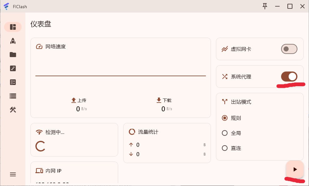Viewport: 309px width, 186px height.
Task: Click the 检测中 IP detection spinner card
Action: pos(74,140)
